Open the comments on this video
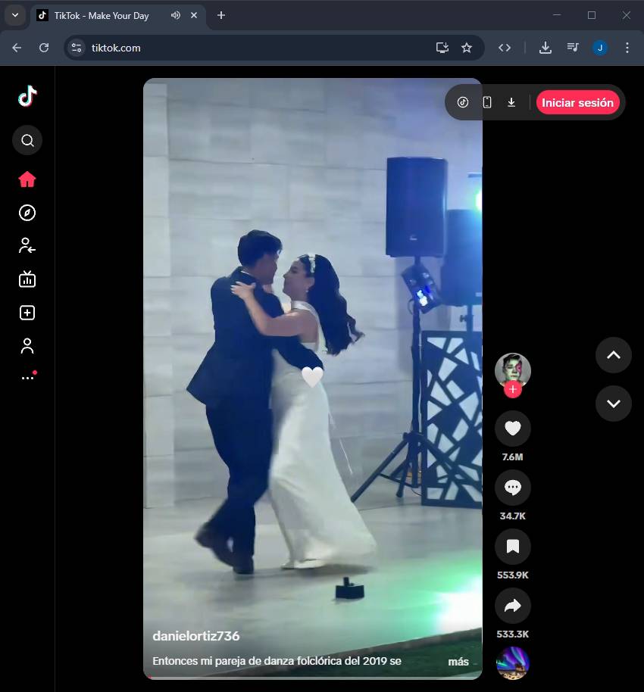This screenshot has width=644, height=692. (512, 488)
